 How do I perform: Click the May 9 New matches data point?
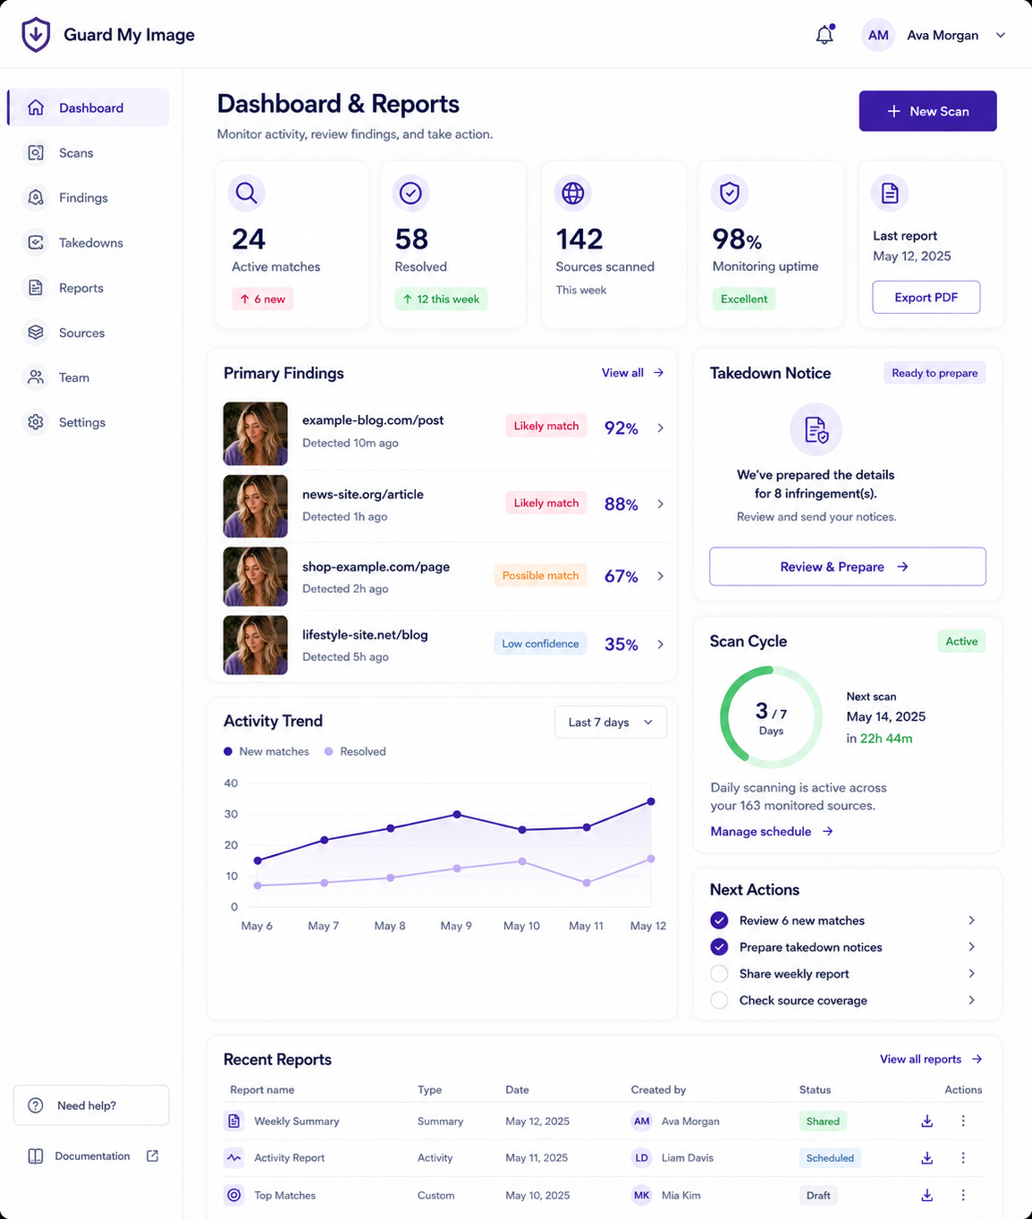[457, 814]
